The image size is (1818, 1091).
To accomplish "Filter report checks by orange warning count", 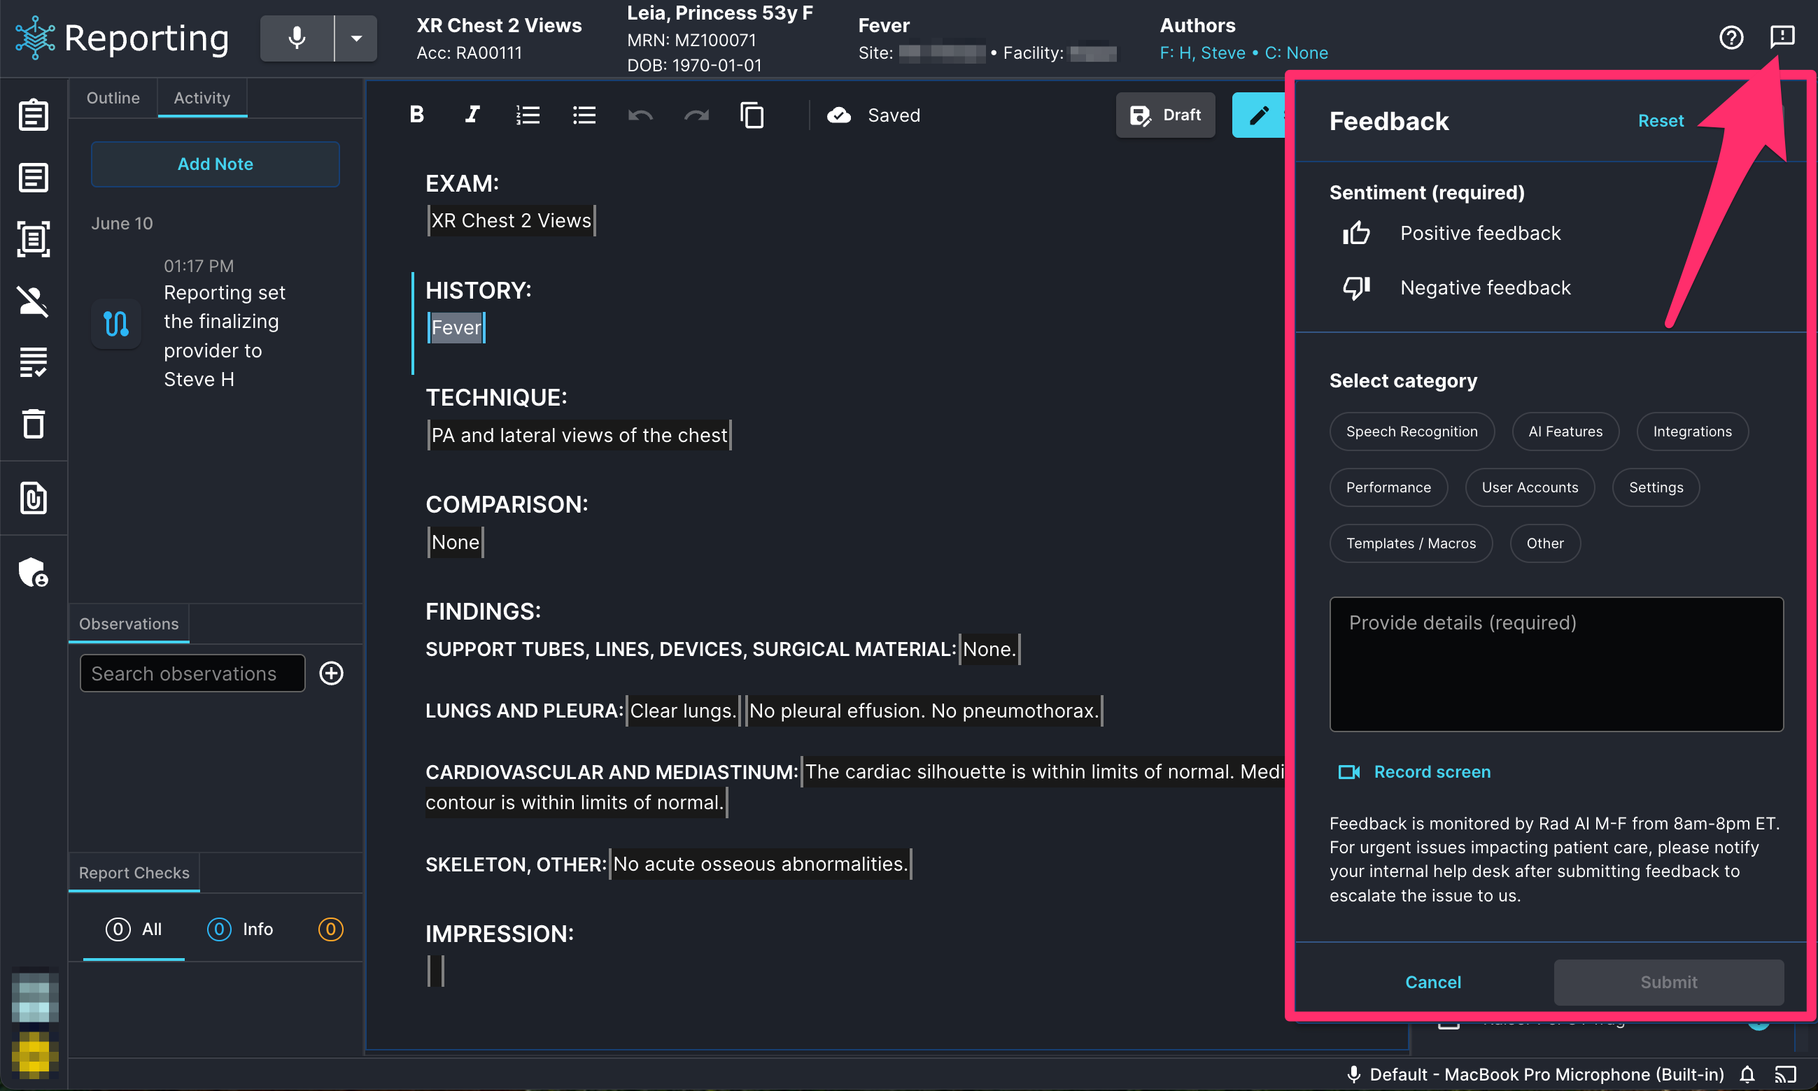I will coord(331,929).
